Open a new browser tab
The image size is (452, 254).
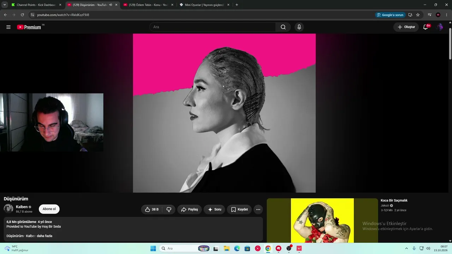tap(237, 5)
